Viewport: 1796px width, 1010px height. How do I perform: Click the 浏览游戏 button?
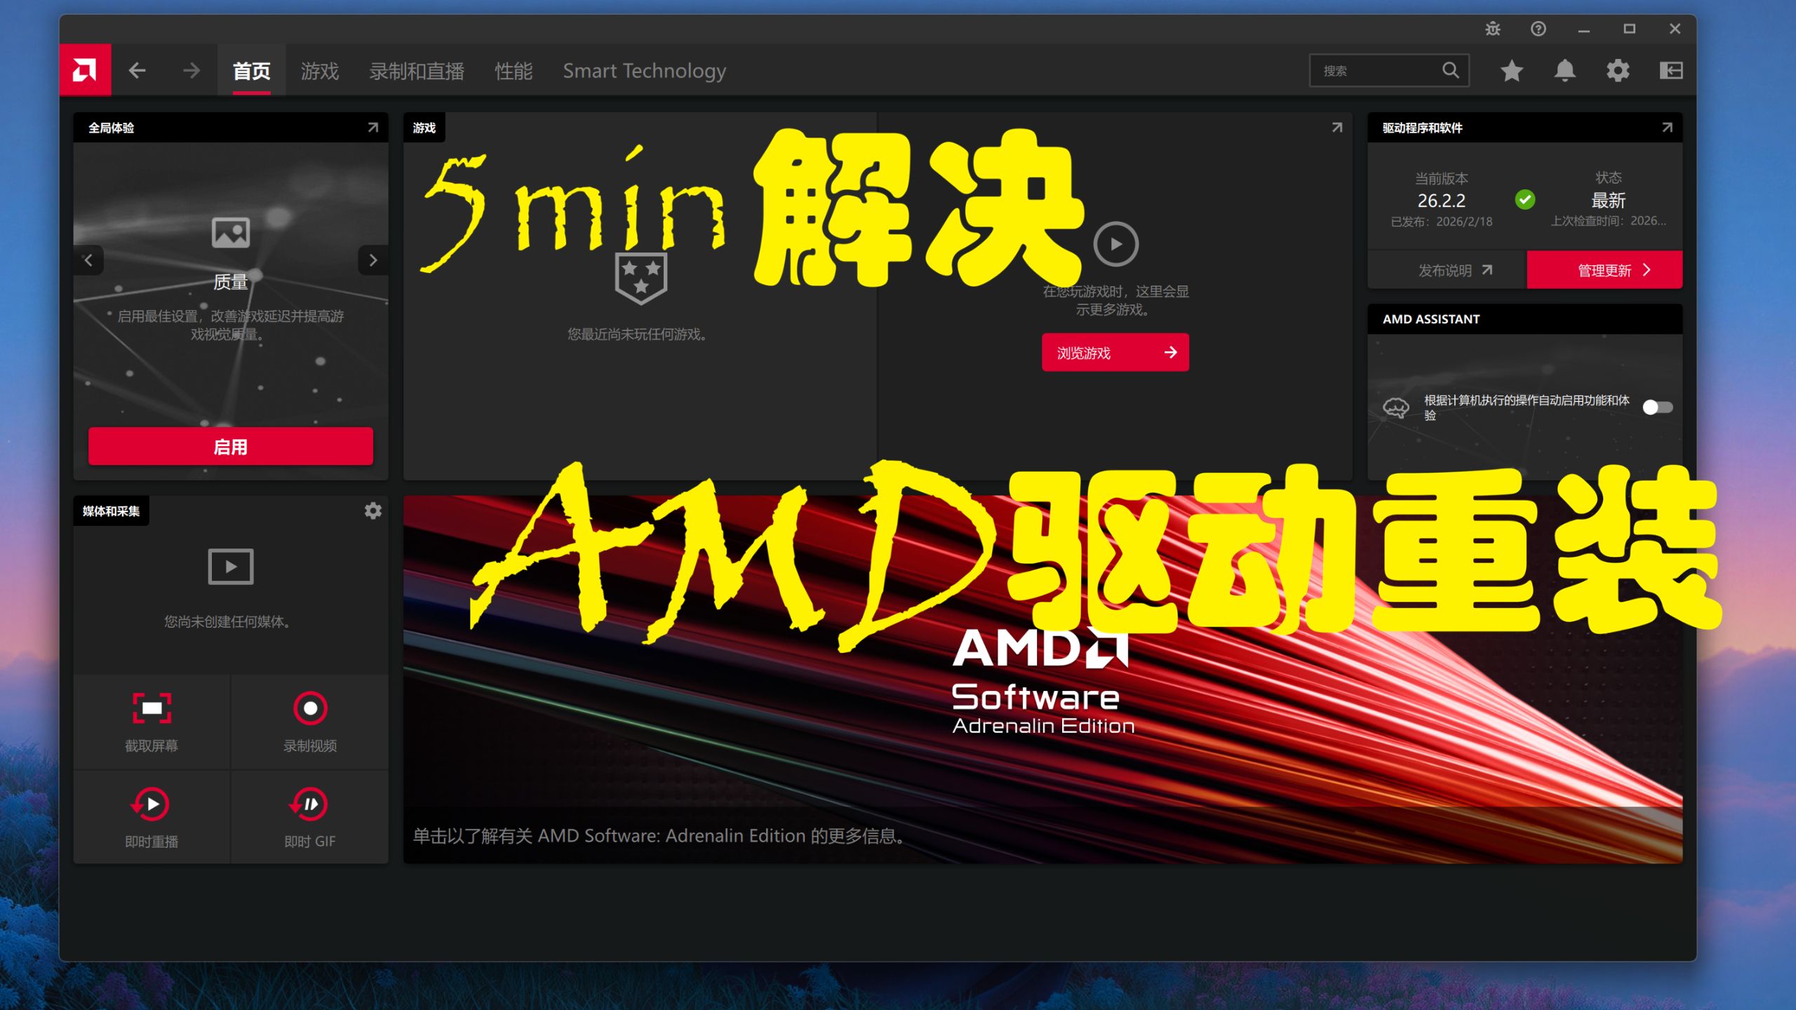click(x=1115, y=352)
